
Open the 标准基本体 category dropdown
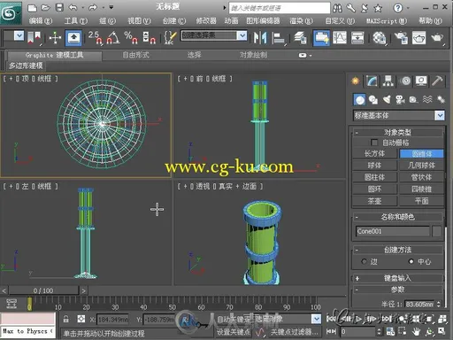440,115
